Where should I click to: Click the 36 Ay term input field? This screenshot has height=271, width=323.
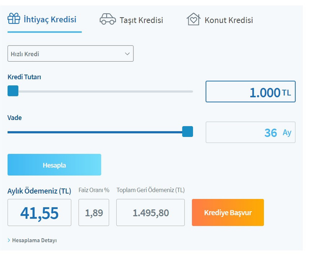pos(251,132)
